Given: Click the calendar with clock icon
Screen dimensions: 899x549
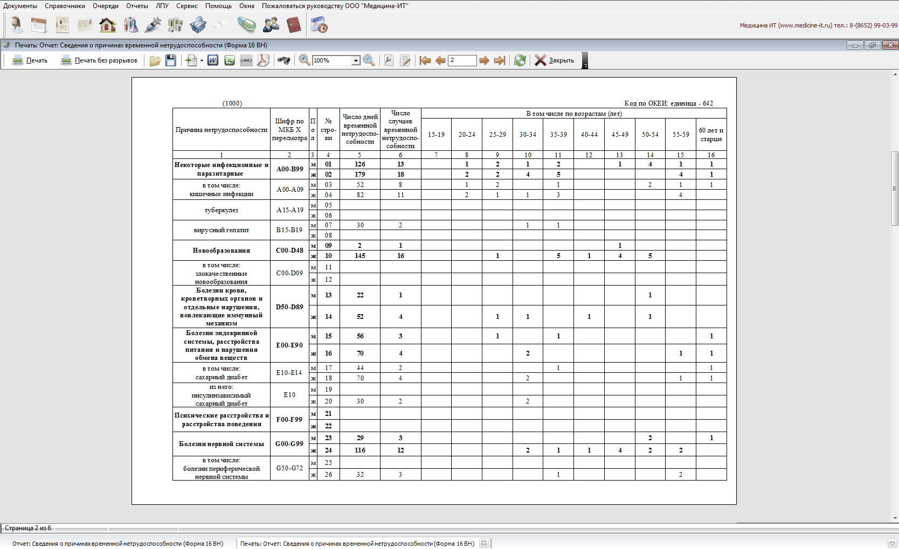Looking at the screenshot, I should (x=319, y=25).
